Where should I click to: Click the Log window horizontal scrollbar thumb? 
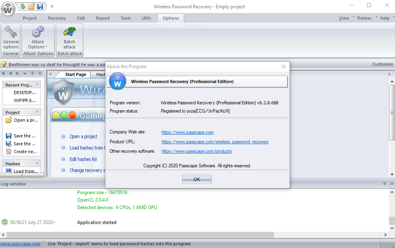click(140, 235)
